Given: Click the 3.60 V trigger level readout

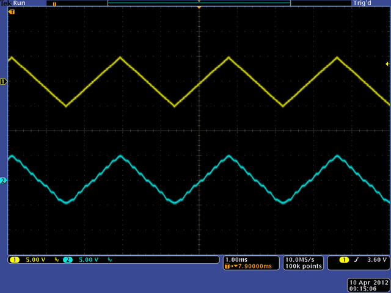Looking at the screenshot, I should 376,260.
